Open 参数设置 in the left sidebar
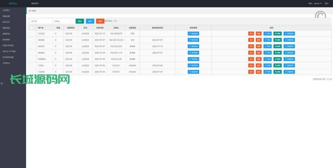The height and width of the screenshot is (168, 333). click(6, 16)
